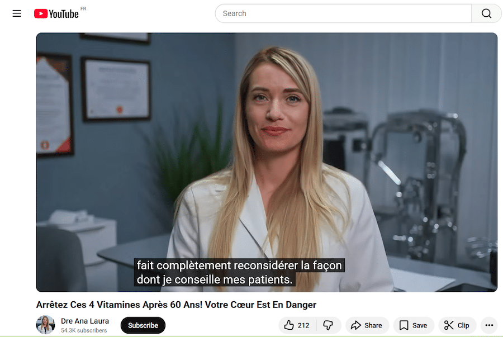Image resolution: width=503 pixels, height=337 pixels.
Task: Click the title 'Arrêtez Ces 4 Vitamines'
Action: point(176,305)
